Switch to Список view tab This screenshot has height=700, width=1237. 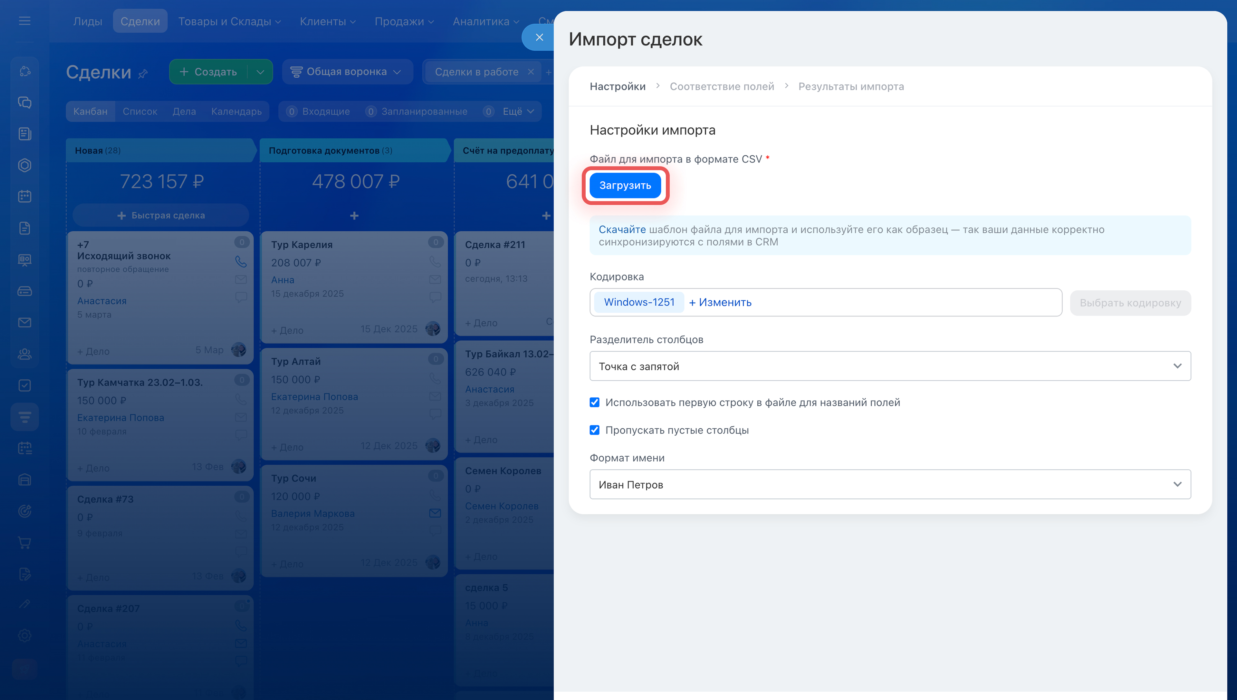pyautogui.click(x=140, y=111)
